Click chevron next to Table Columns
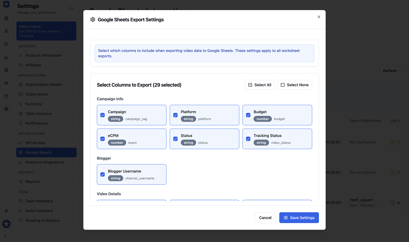The width and height of the screenshot is (409, 242). (x=72, y=114)
